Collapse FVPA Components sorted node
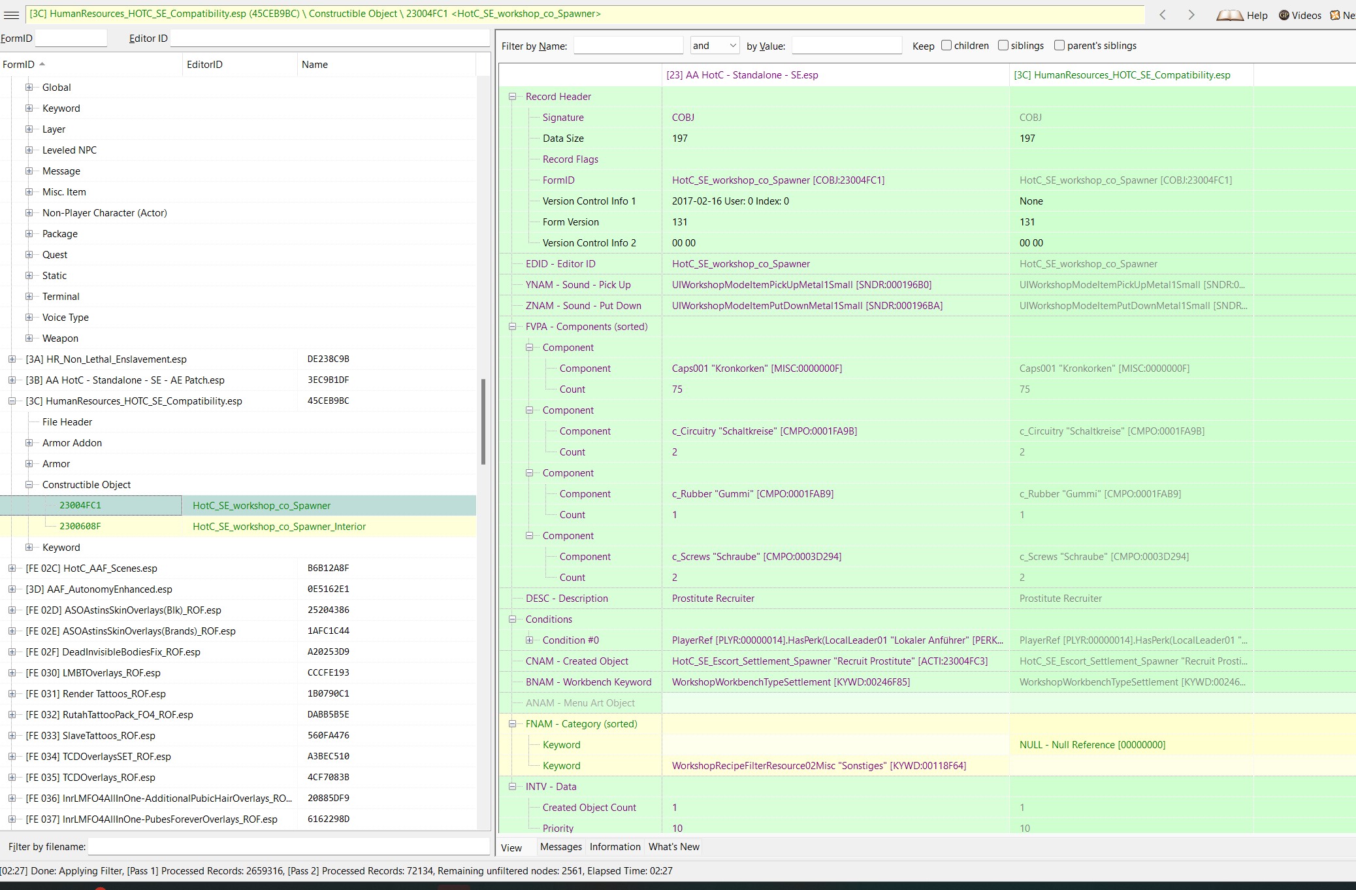This screenshot has width=1356, height=890. 513,327
